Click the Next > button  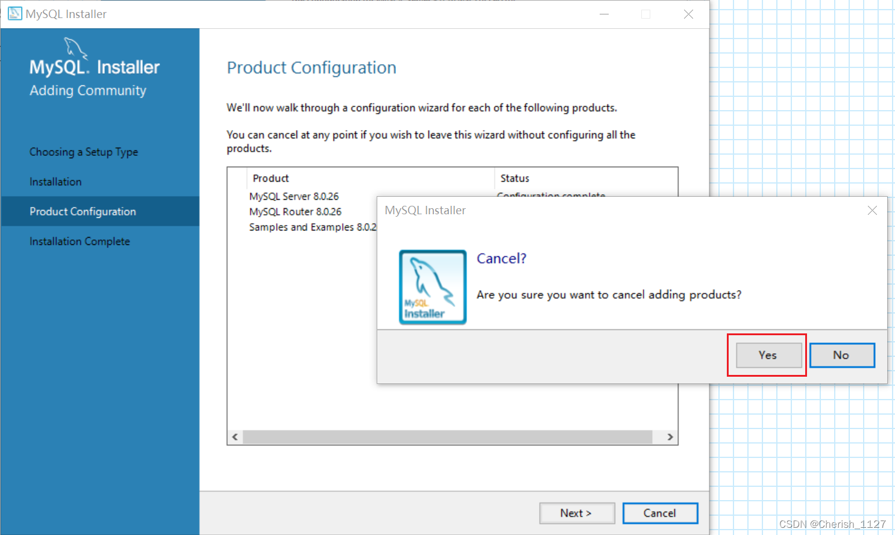(577, 513)
